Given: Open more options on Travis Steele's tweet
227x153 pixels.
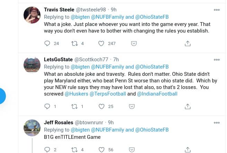Looking at the screenshot, I should click(x=217, y=10).
